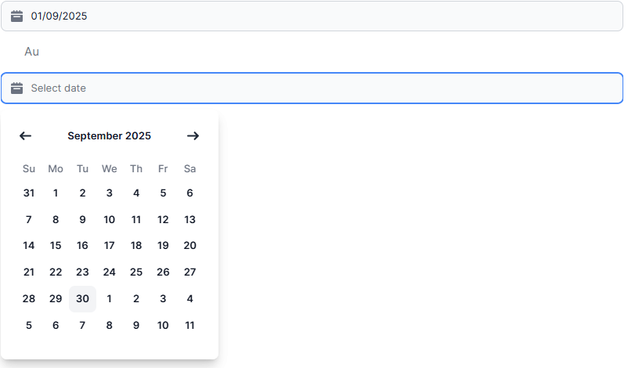This screenshot has height=368, width=628.
Task: Choose September 15 in the calendar
Action: pyautogui.click(x=56, y=245)
